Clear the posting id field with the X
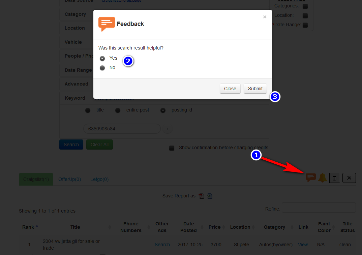This screenshot has height=255, width=362. pyautogui.click(x=168, y=129)
